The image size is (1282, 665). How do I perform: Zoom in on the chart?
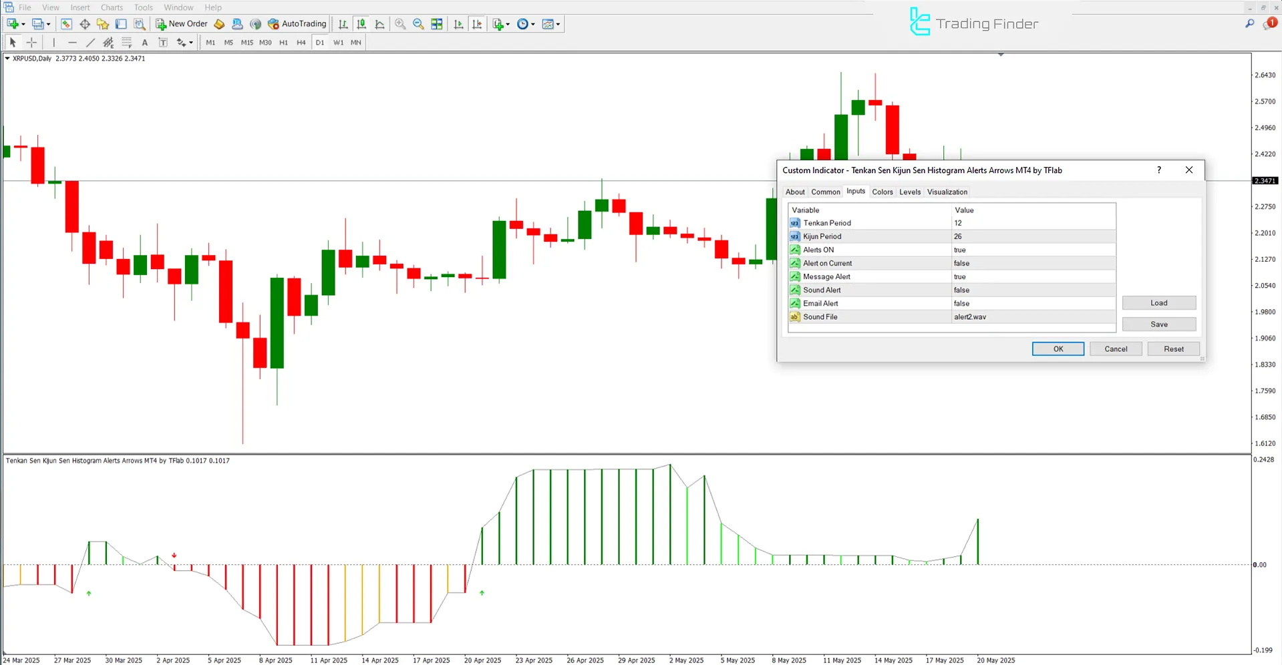(x=400, y=24)
